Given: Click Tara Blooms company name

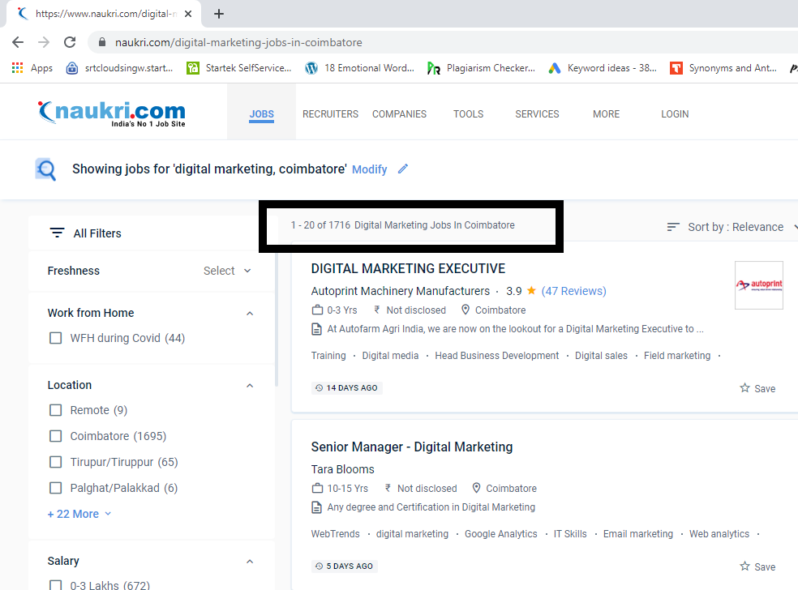Looking at the screenshot, I should [x=342, y=469].
